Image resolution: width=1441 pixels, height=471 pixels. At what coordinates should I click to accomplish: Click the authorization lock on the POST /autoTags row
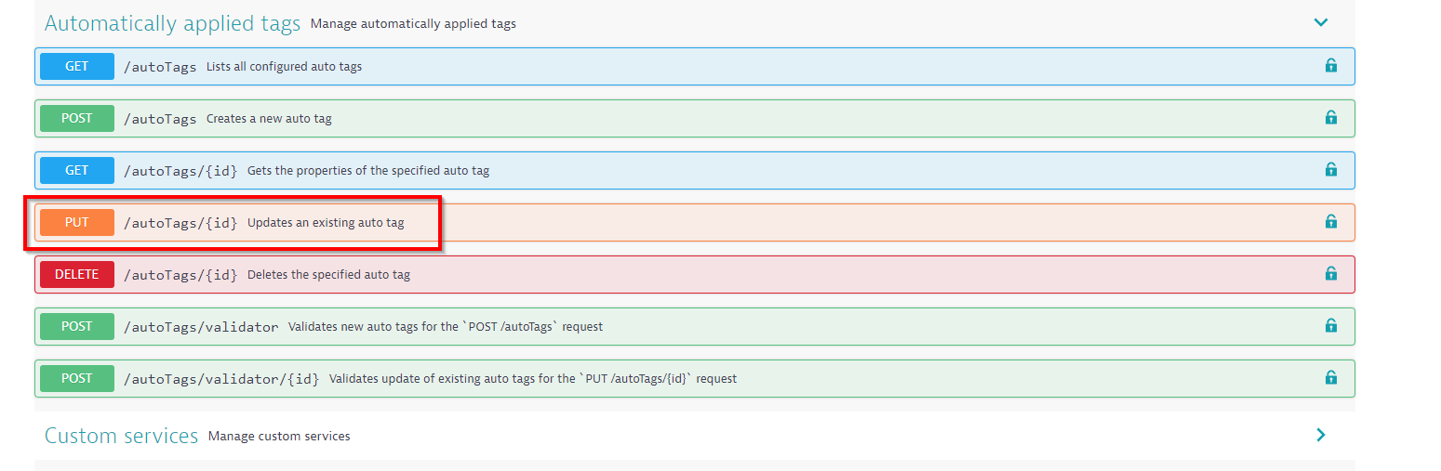pos(1330,118)
